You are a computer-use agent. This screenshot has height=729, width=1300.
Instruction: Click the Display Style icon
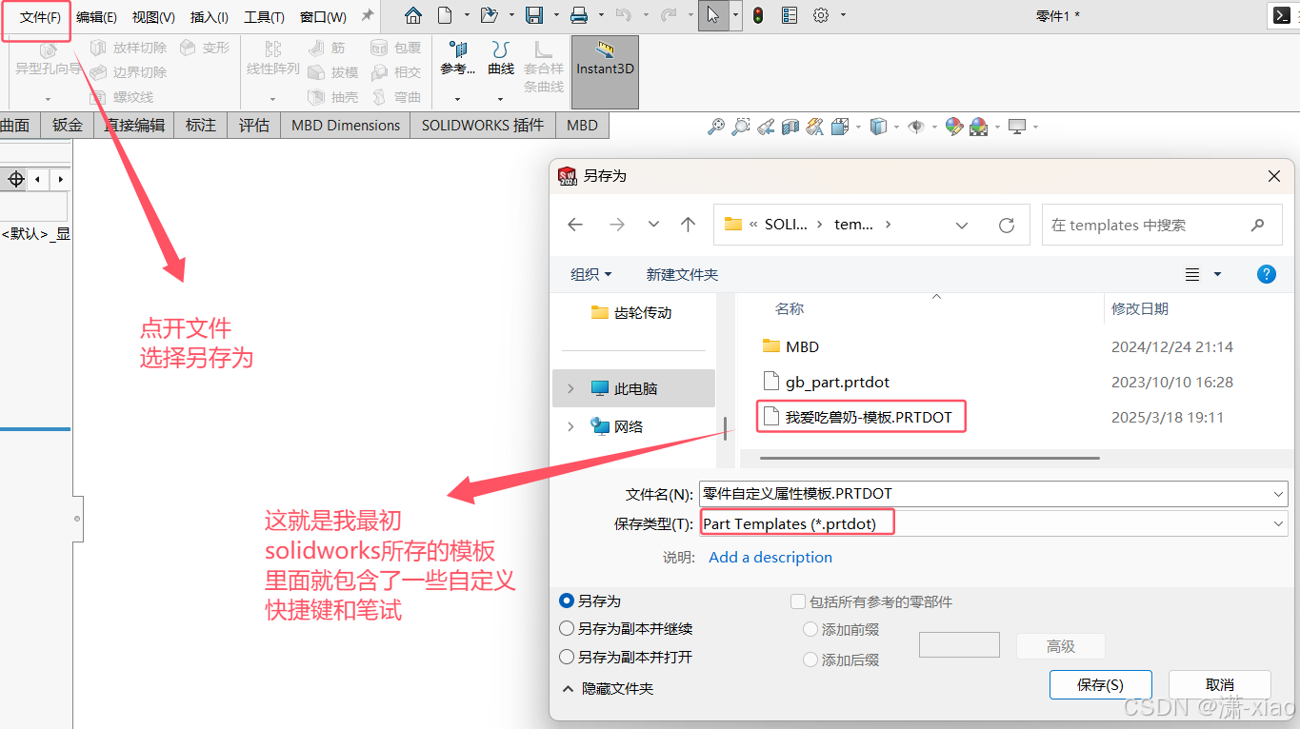pyautogui.click(x=878, y=127)
